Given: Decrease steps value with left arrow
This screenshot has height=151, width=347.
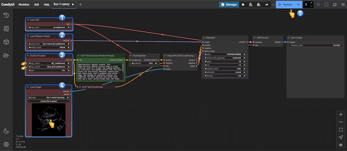Looking at the screenshot, I should (205, 61).
